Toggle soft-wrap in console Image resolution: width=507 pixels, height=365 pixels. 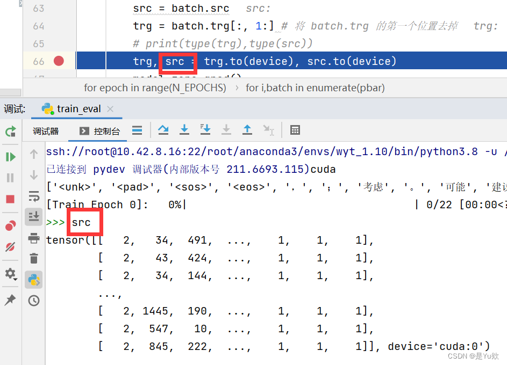point(34,196)
